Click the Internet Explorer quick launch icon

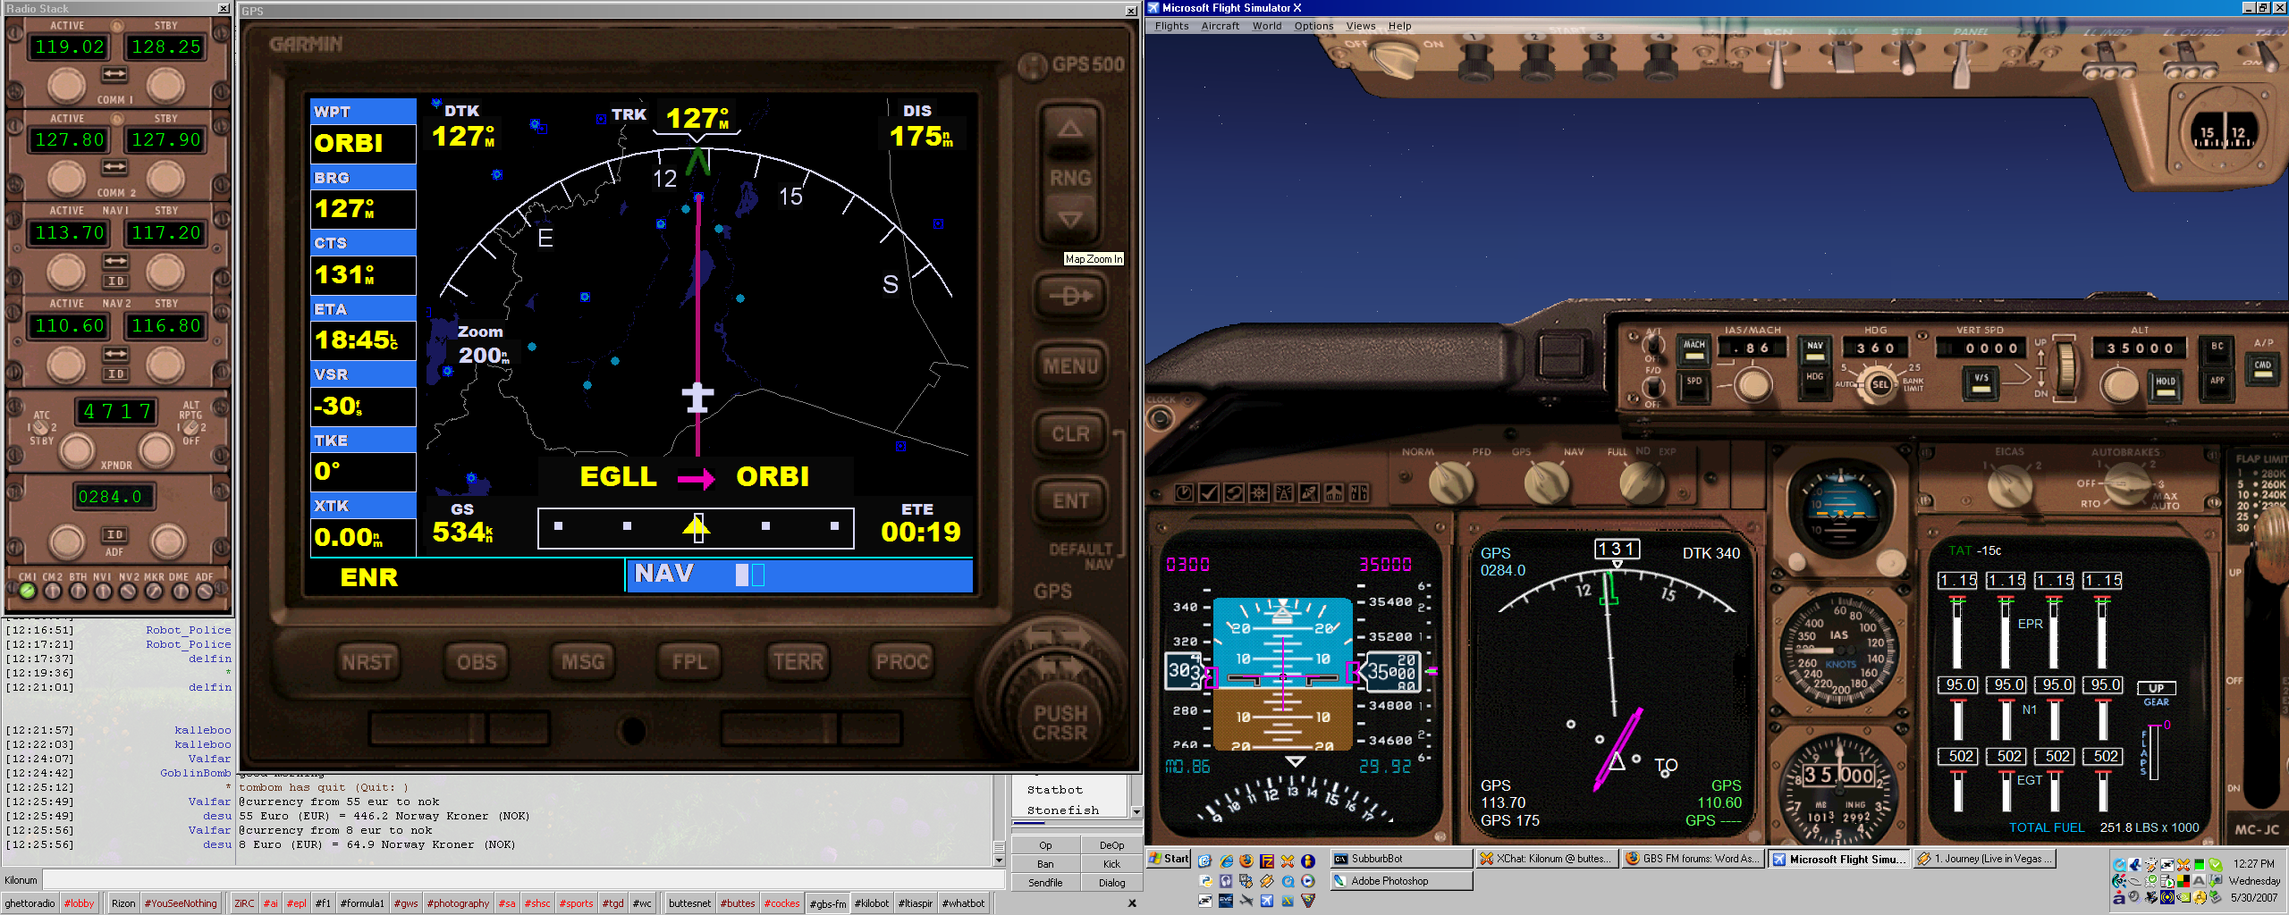coord(1226,860)
